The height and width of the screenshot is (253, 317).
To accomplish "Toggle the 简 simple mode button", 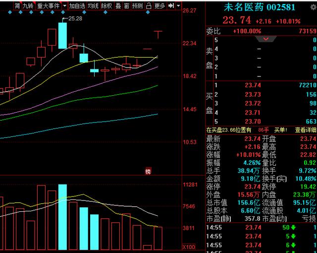I will coord(17,6).
